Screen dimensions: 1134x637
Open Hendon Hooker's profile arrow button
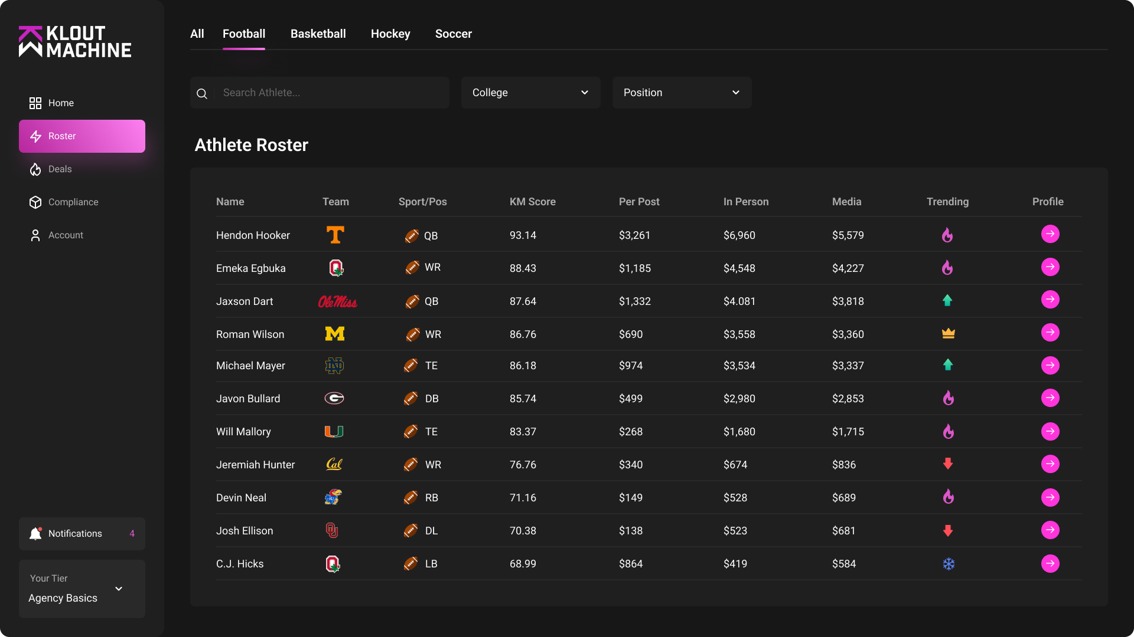tap(1050, 234)
